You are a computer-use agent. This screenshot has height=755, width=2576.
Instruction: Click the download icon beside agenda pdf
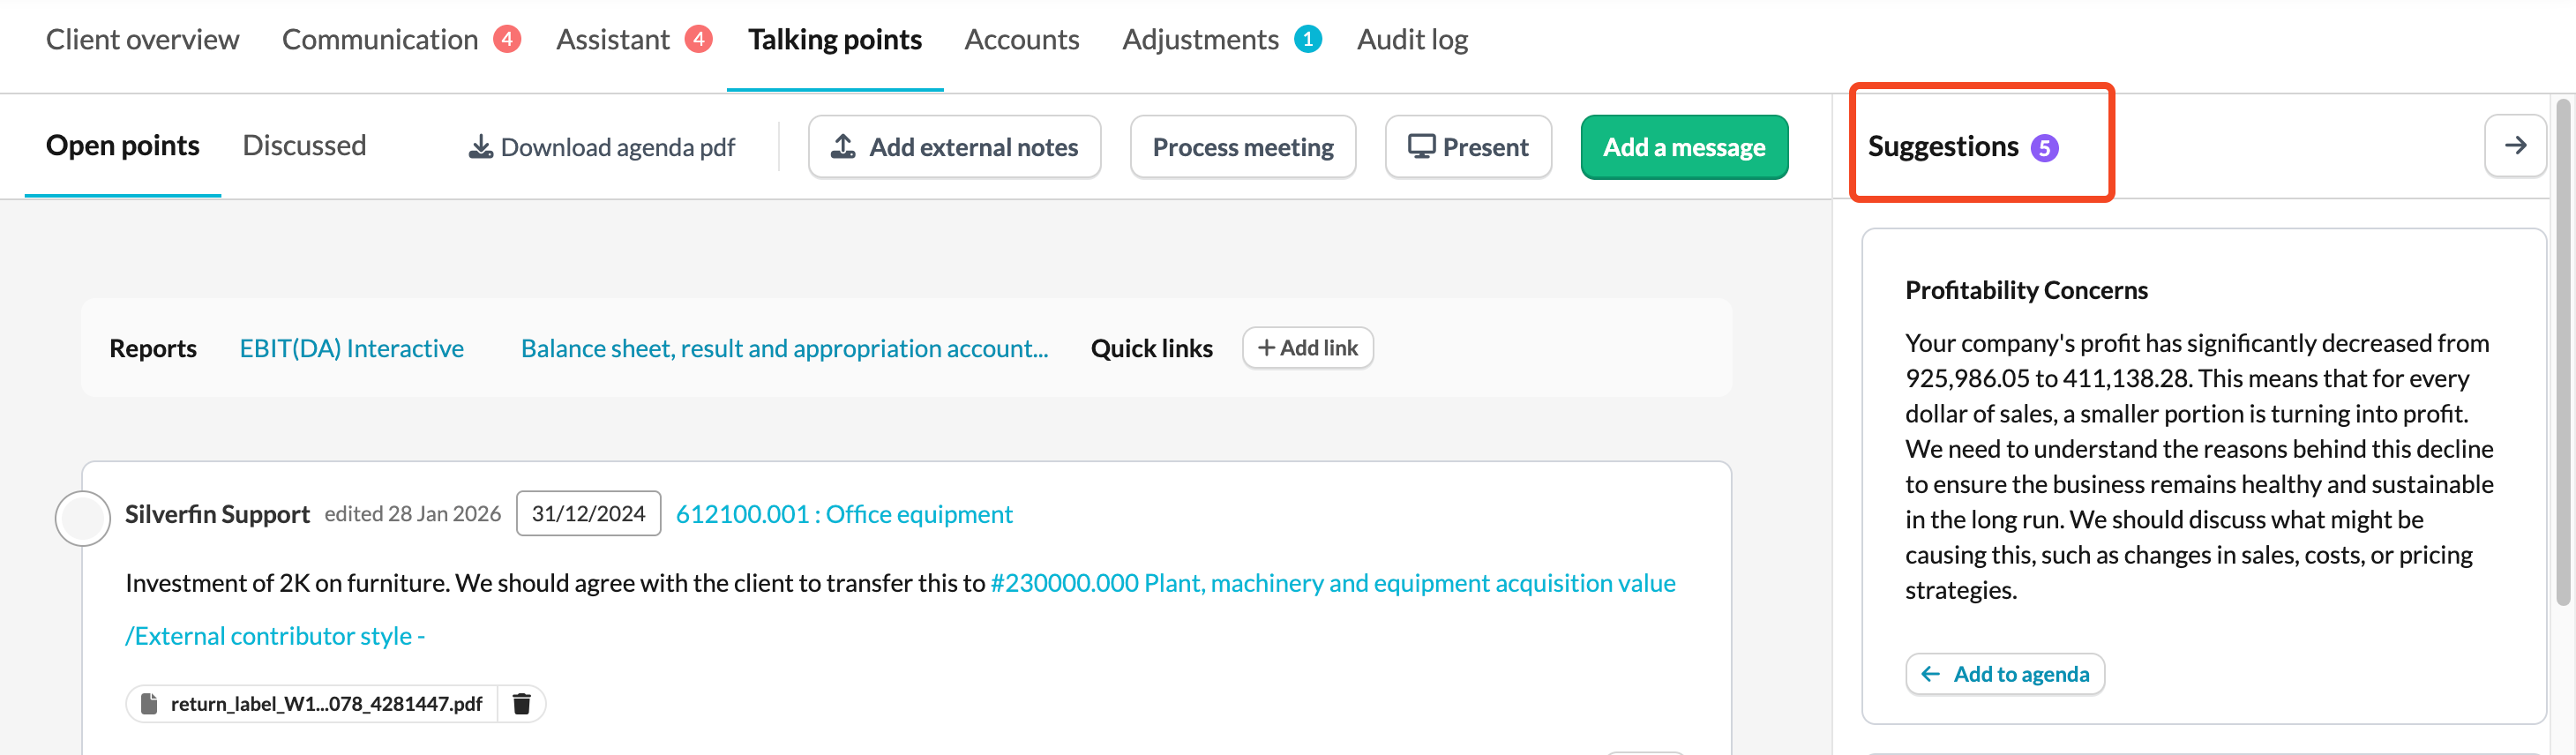[x=481, y=147]
